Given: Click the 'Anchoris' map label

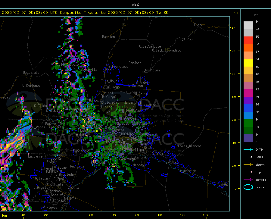Looking at the screenshot, I should 77,166.
